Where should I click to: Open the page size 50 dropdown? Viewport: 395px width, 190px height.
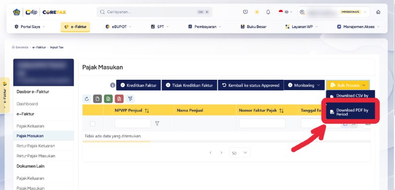coord(239,153)
